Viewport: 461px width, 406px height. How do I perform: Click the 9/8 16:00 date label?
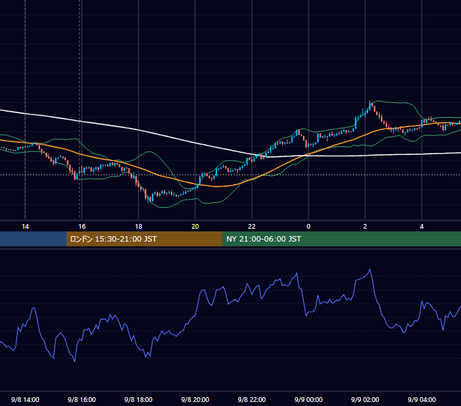click(82, 400)
